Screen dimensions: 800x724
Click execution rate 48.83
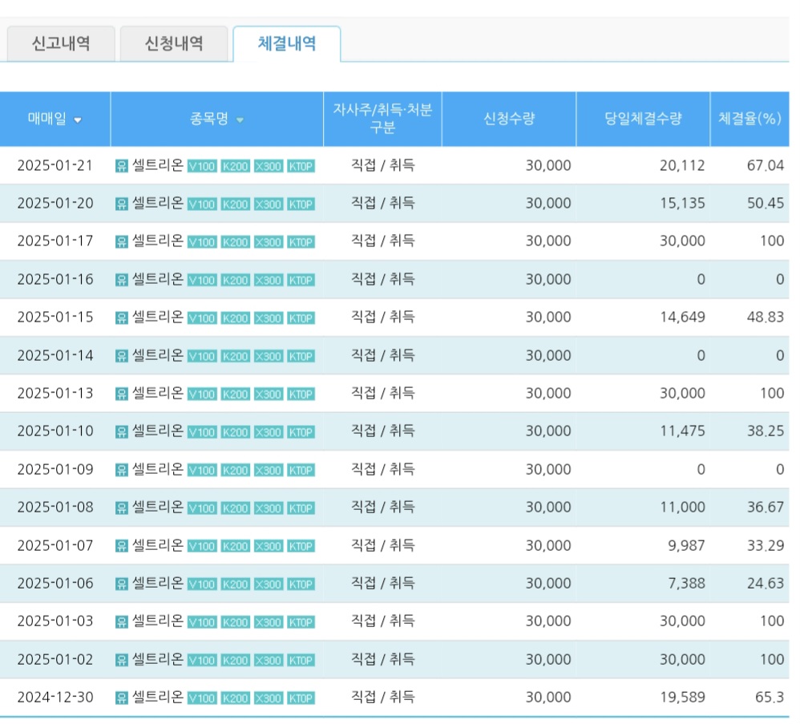766,318
